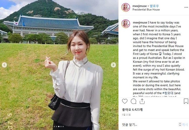Click the meejmuse username in the caption
This screenshot has height=130, width=189.
click(140, 23)
